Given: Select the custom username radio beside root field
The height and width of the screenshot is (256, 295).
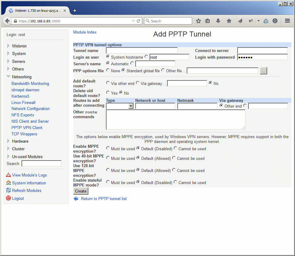Looking at the screenshot, I should pos(146,57).
